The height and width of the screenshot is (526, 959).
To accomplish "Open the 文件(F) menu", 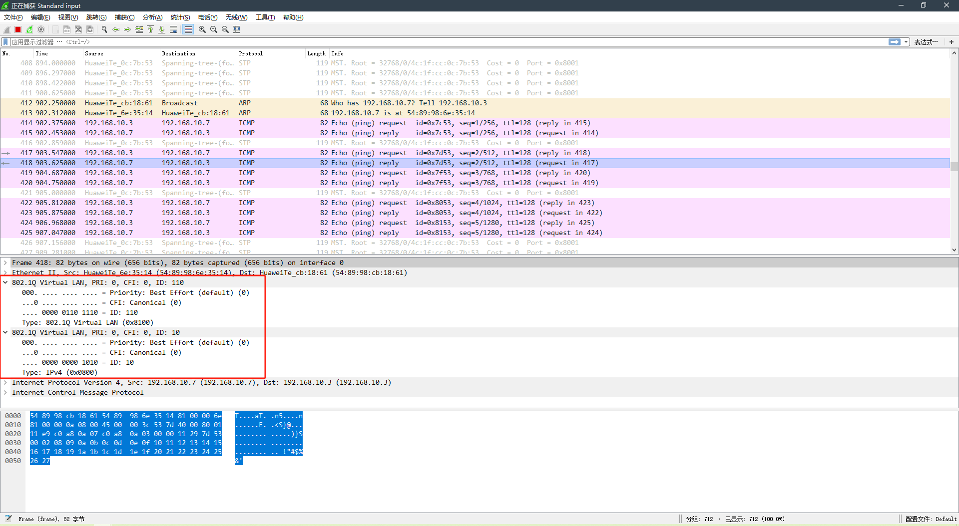I will coord(13,17).
